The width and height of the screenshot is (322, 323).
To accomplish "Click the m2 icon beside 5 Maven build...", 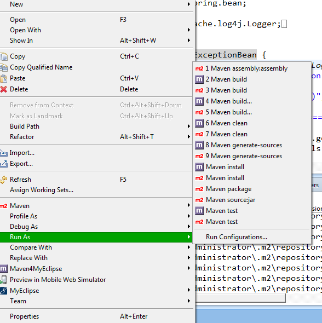I will click(199, 112).
